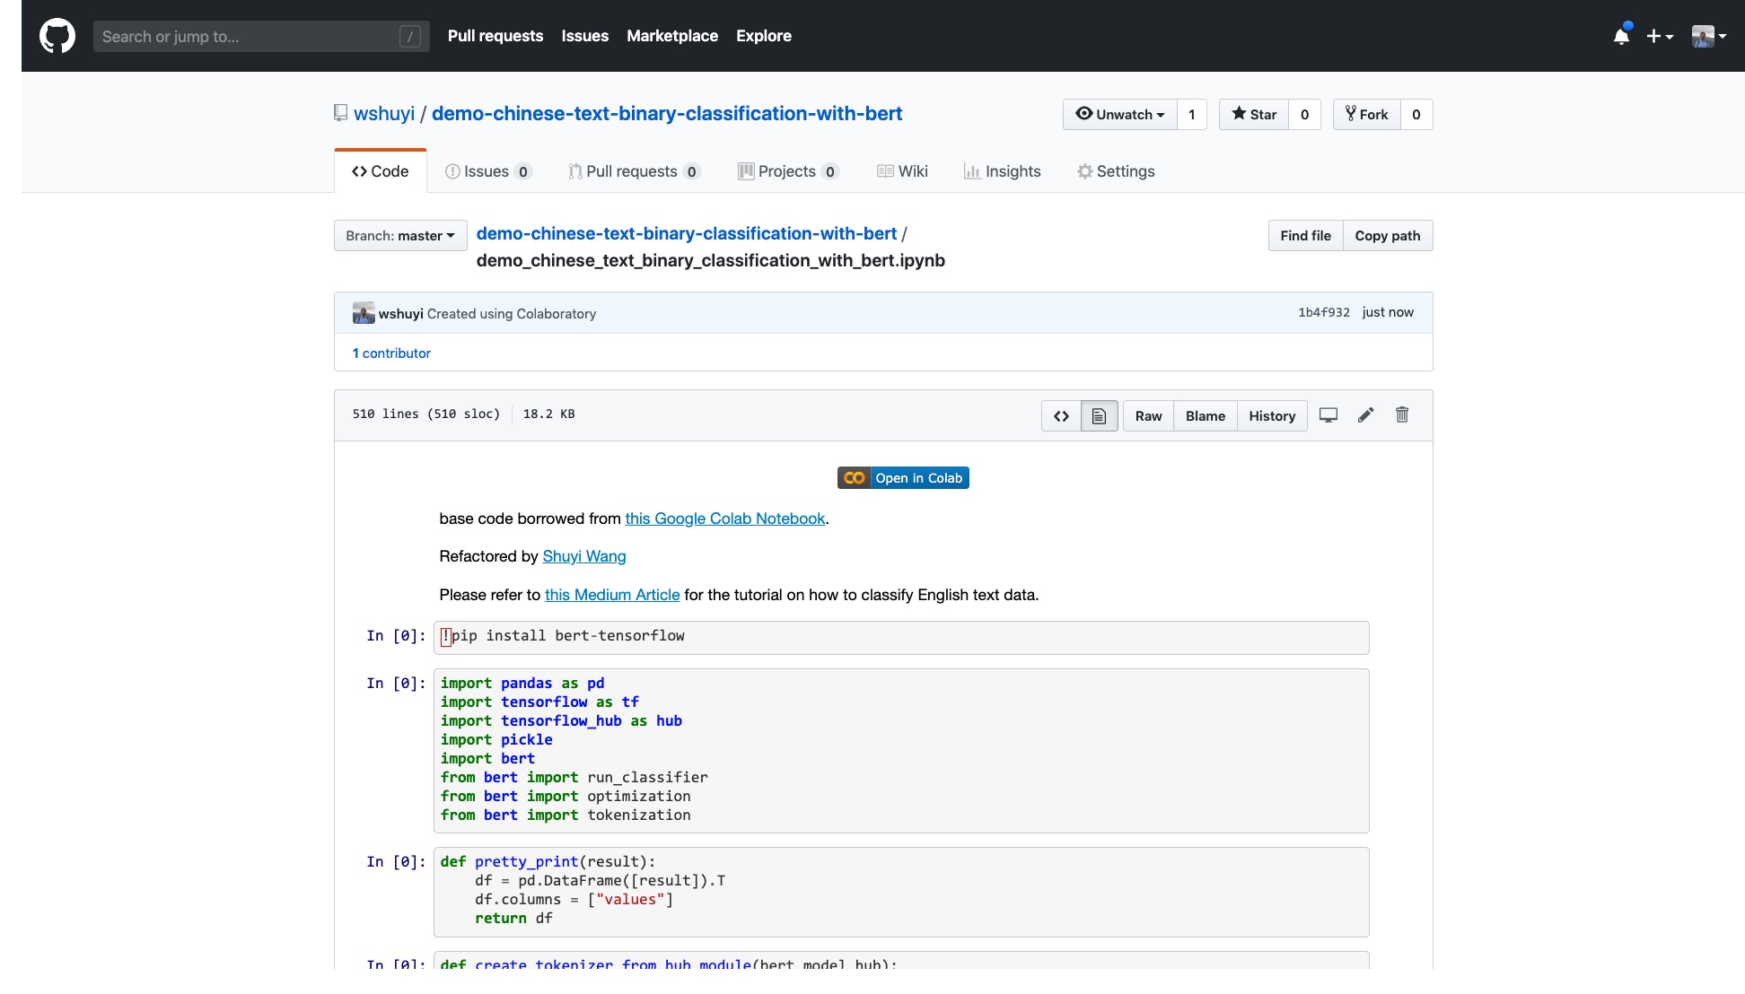Fork the repository

[x=1366, y=115]
